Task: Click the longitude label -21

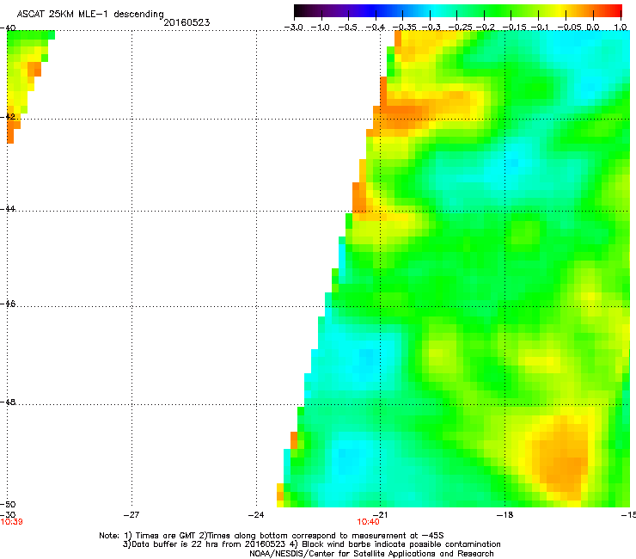Action: [380, 515]
